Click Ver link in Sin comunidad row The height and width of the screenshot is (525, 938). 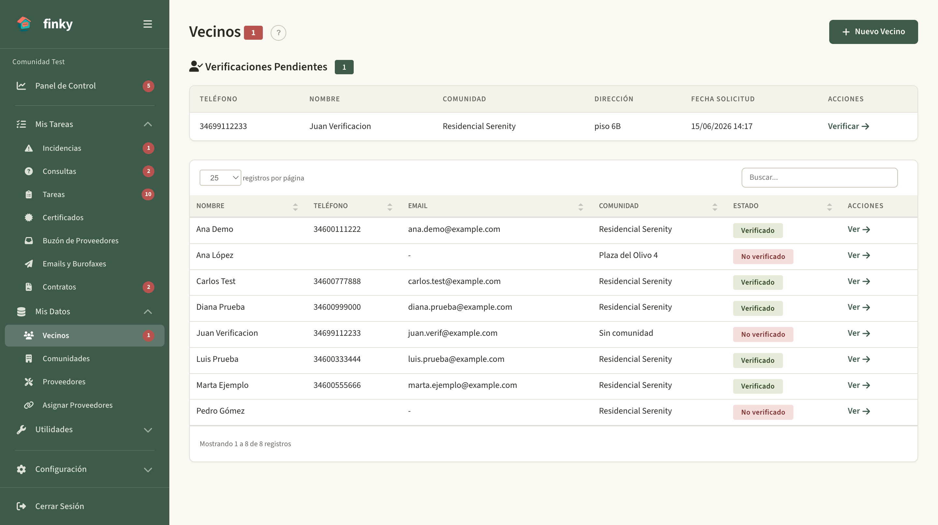[x=859, y=333]
